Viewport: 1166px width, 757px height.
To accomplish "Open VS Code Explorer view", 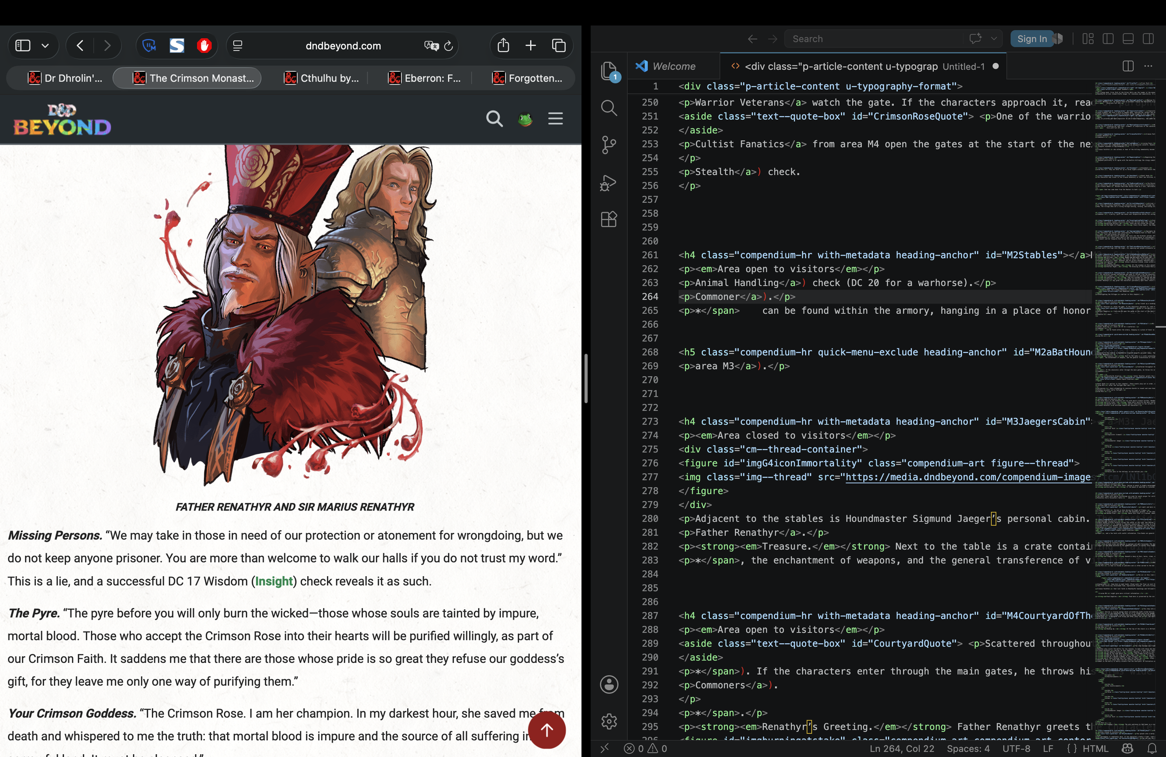I will point(609,71).
